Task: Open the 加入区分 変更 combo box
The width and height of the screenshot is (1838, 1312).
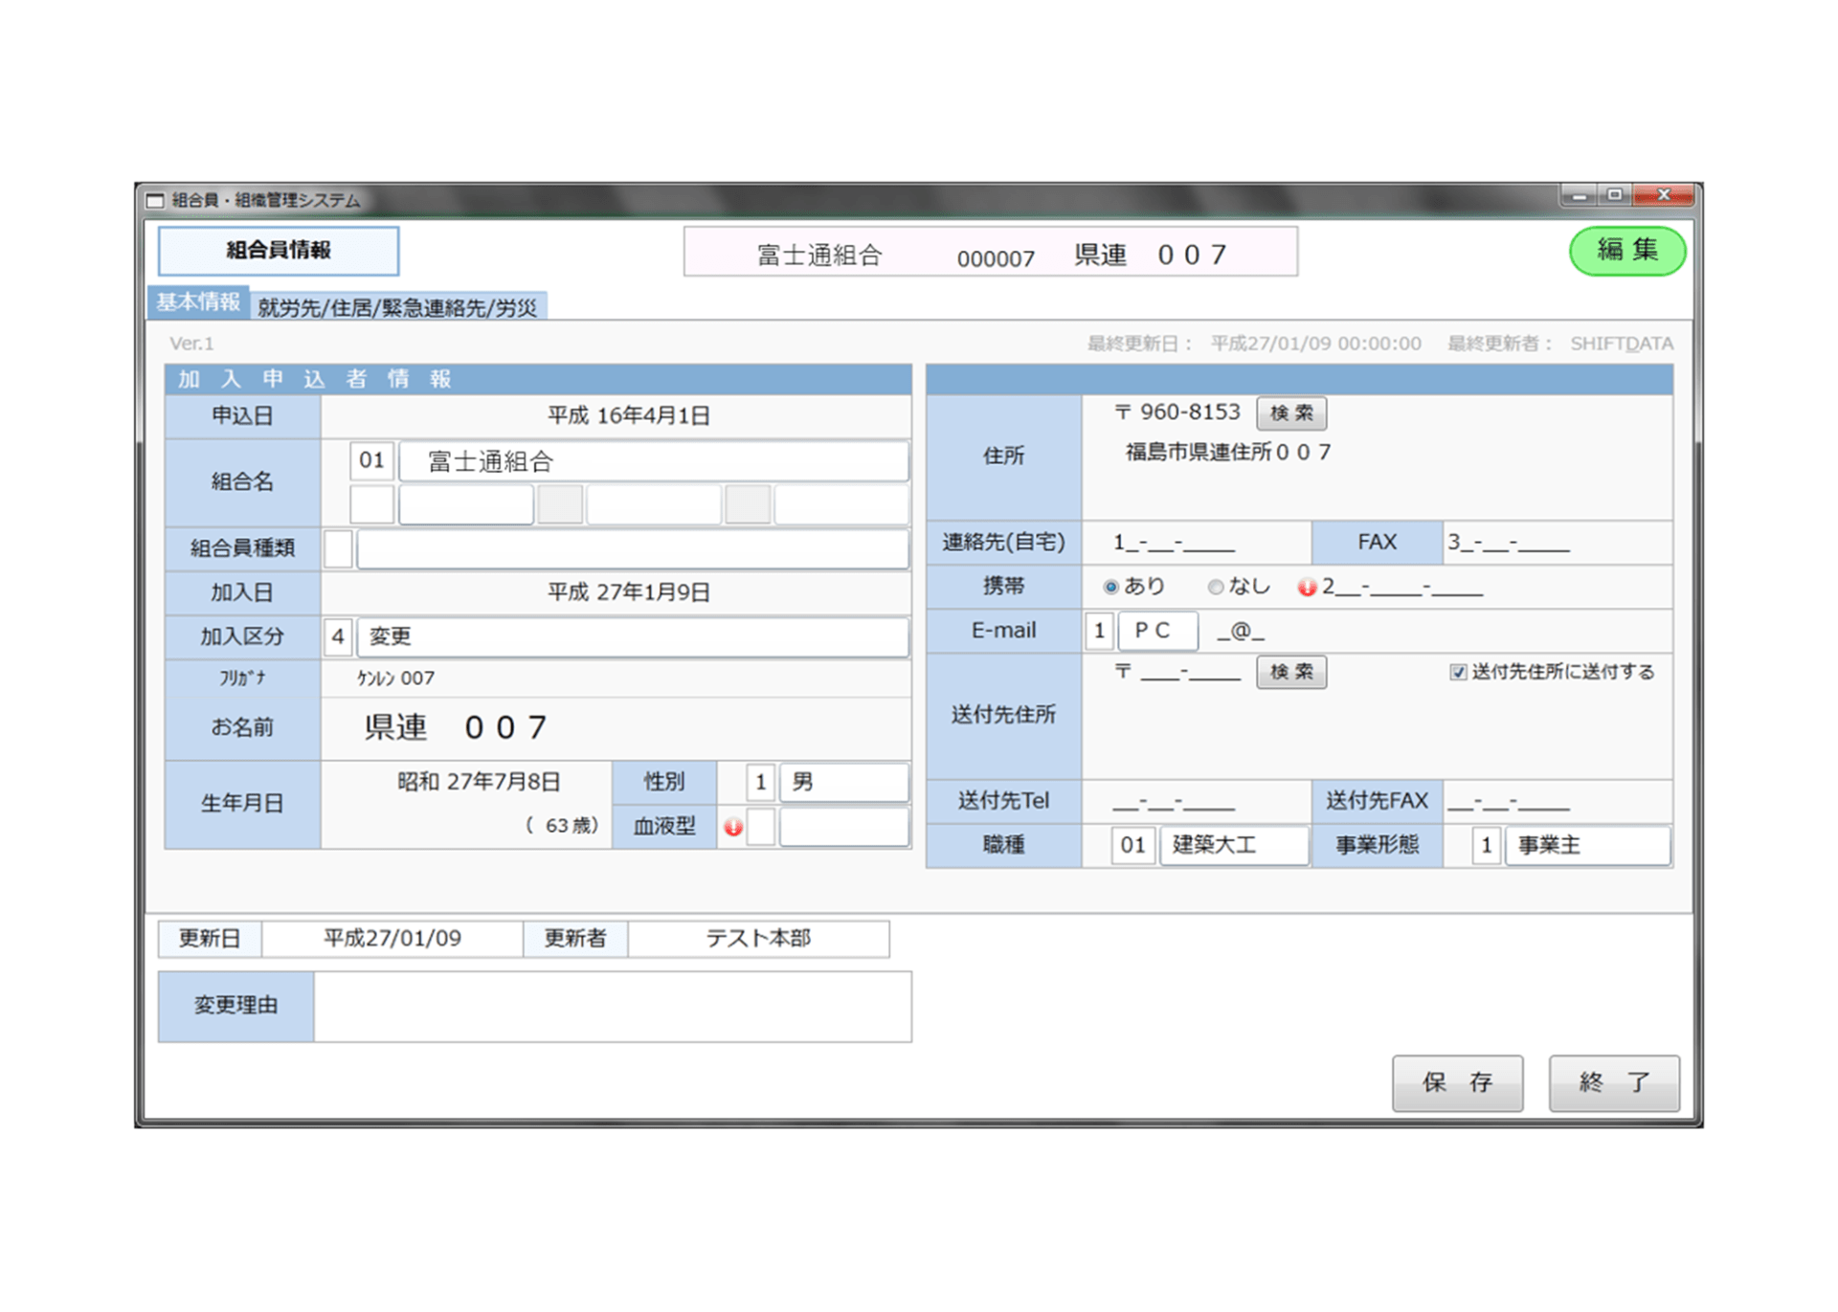Action: click(632, 636)
